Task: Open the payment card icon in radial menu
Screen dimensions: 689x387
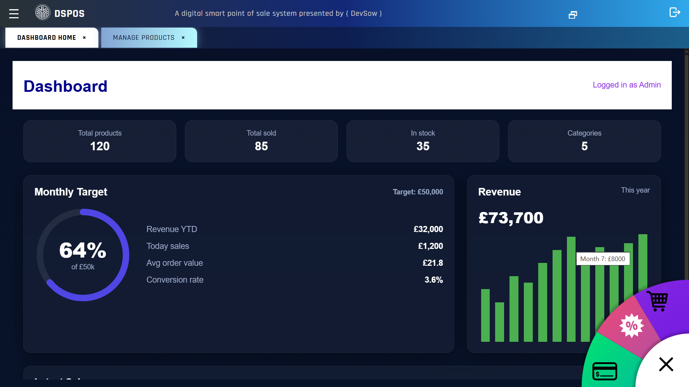Action: coord(605,371)
